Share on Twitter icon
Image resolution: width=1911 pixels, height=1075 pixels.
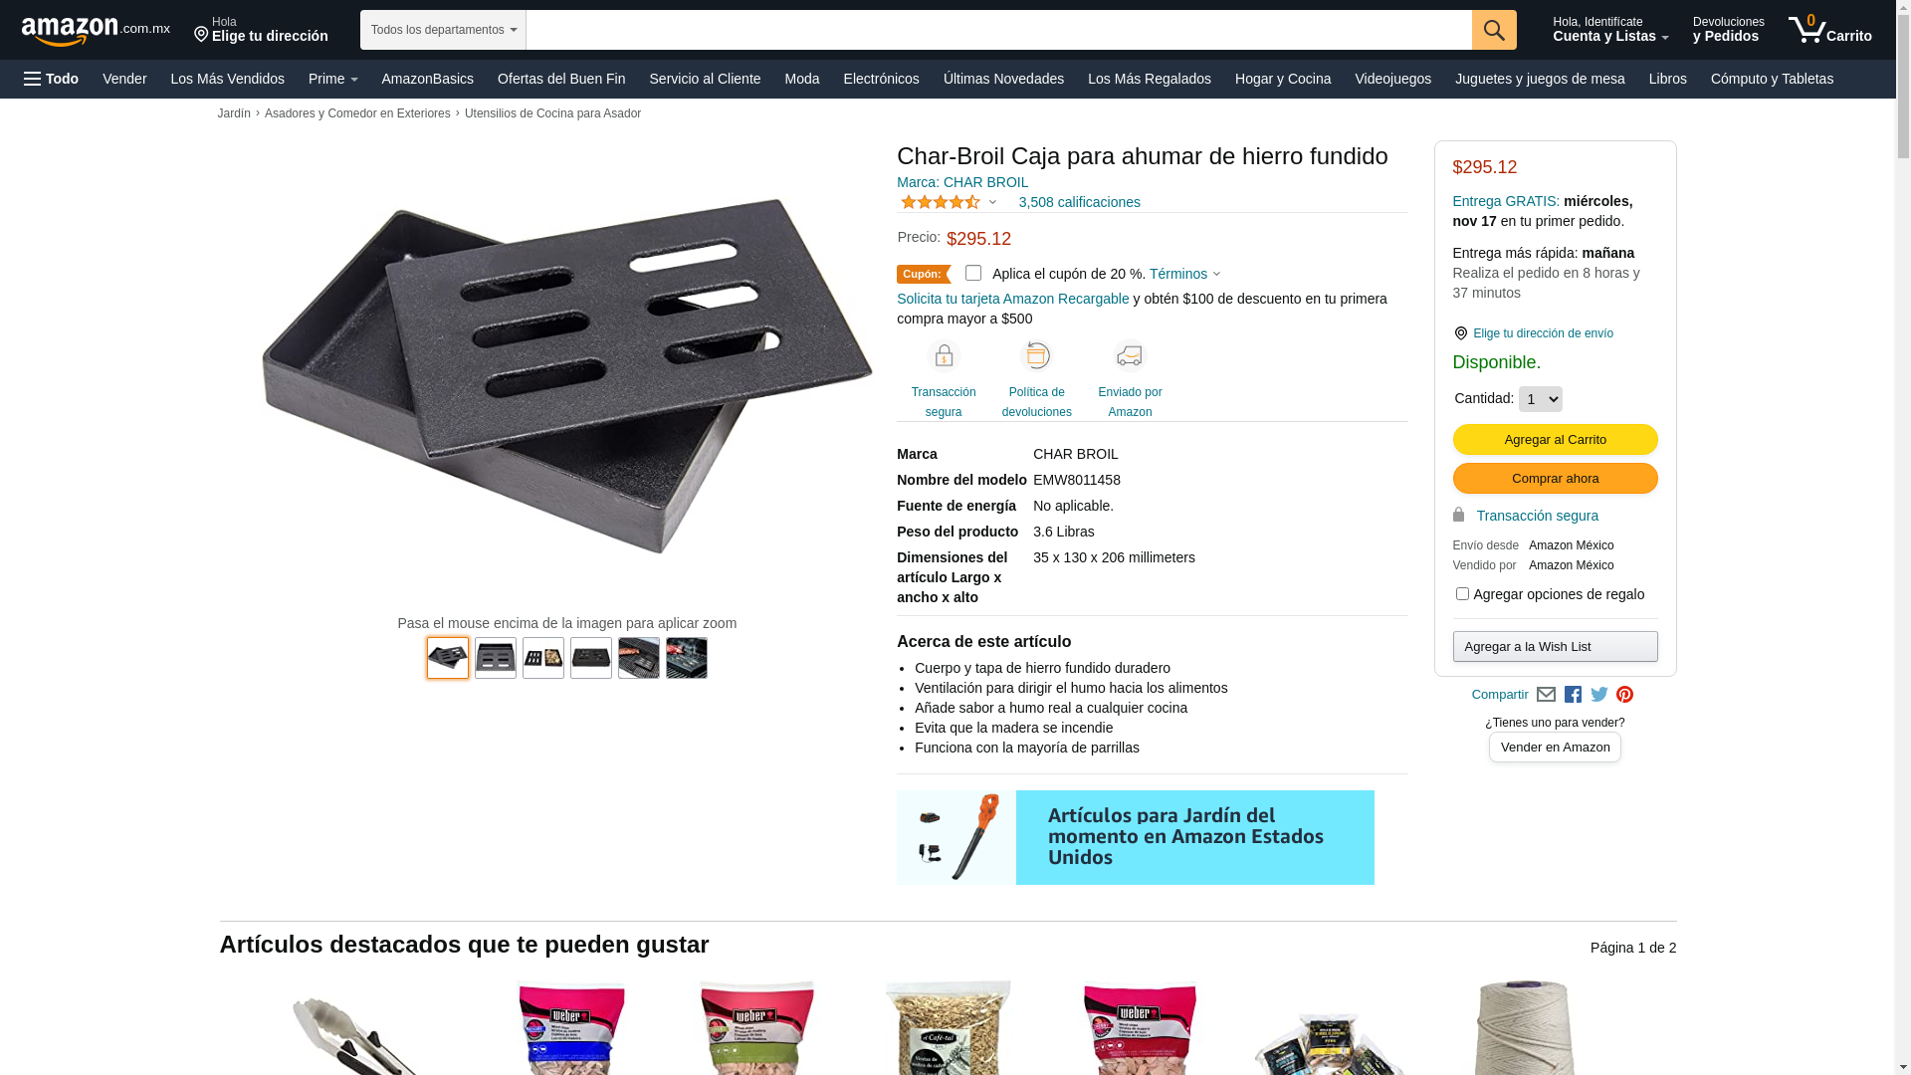1599,695
